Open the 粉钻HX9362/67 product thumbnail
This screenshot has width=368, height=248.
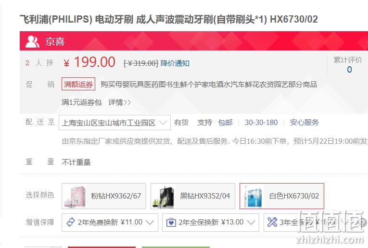[x=75, y=197]
